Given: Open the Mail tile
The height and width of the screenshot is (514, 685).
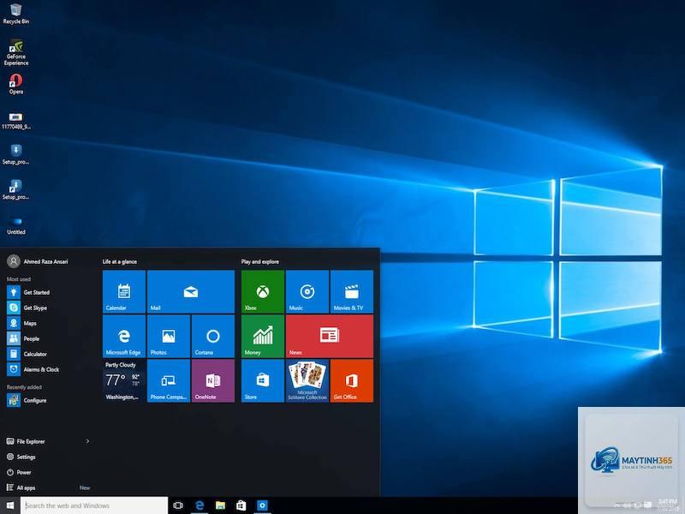Looking at the screenshot, I should [191, 291].
